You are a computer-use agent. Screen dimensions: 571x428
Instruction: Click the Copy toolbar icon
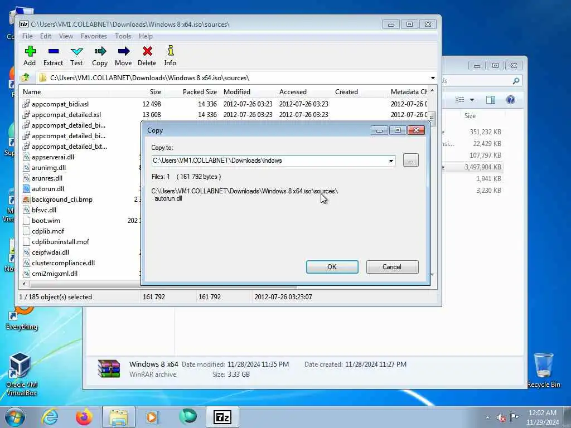point(100,56)
